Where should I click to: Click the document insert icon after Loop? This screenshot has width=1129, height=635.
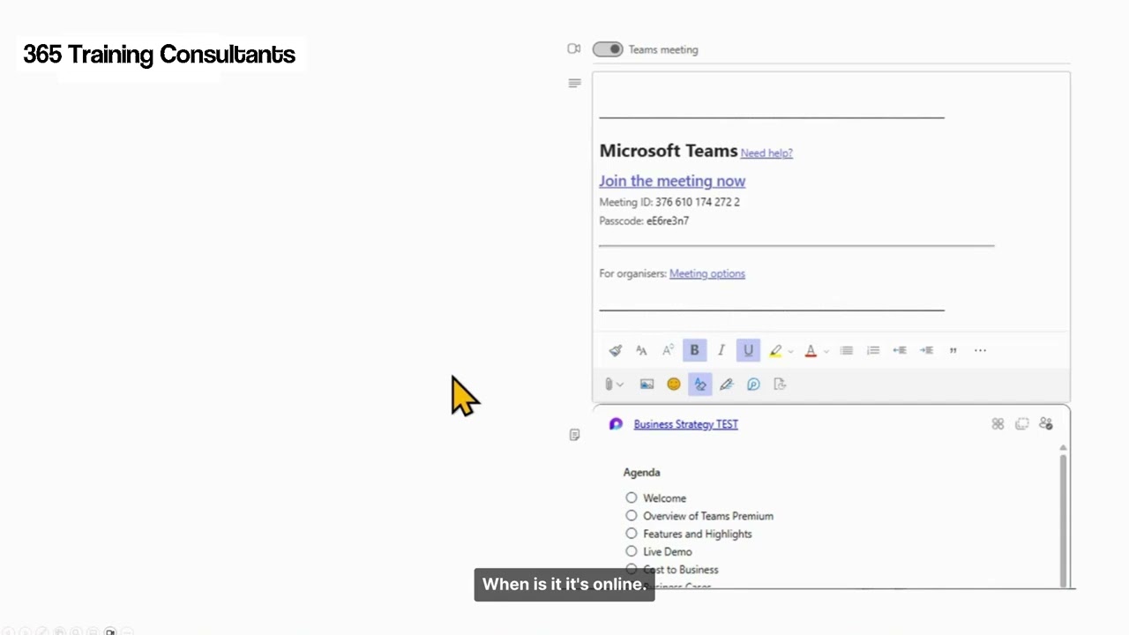(780, 384)
